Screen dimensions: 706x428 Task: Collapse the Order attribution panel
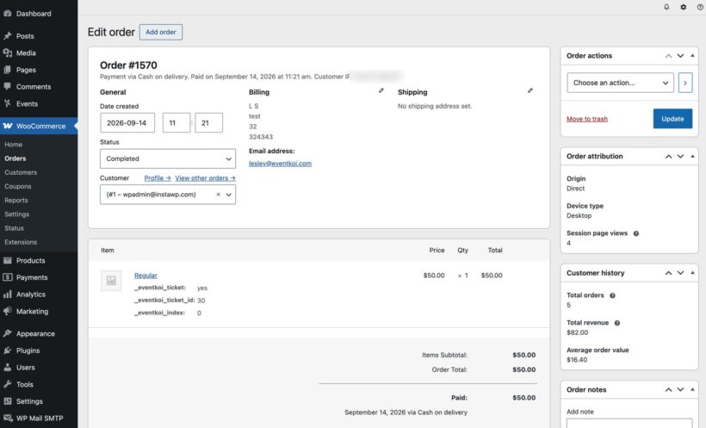tap(692, 157)
